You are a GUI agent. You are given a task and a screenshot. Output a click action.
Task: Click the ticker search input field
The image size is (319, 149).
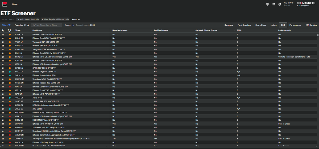pos(47,25)
